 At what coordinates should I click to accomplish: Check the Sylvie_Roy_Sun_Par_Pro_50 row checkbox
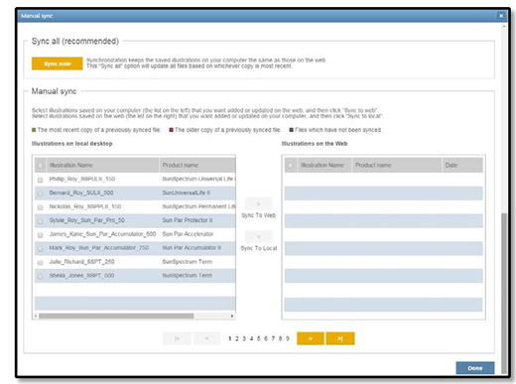coord(41,221)
